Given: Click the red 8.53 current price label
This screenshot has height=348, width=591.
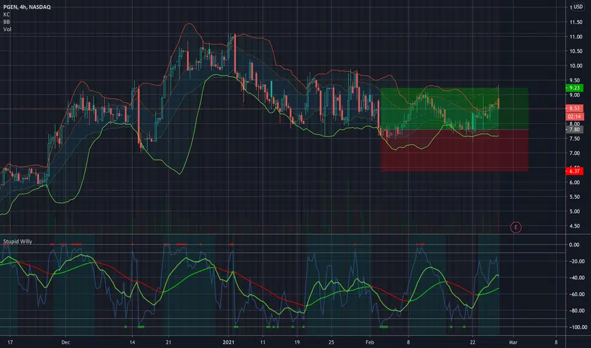Looking at the screenshot, I should [x=575, y=108].
